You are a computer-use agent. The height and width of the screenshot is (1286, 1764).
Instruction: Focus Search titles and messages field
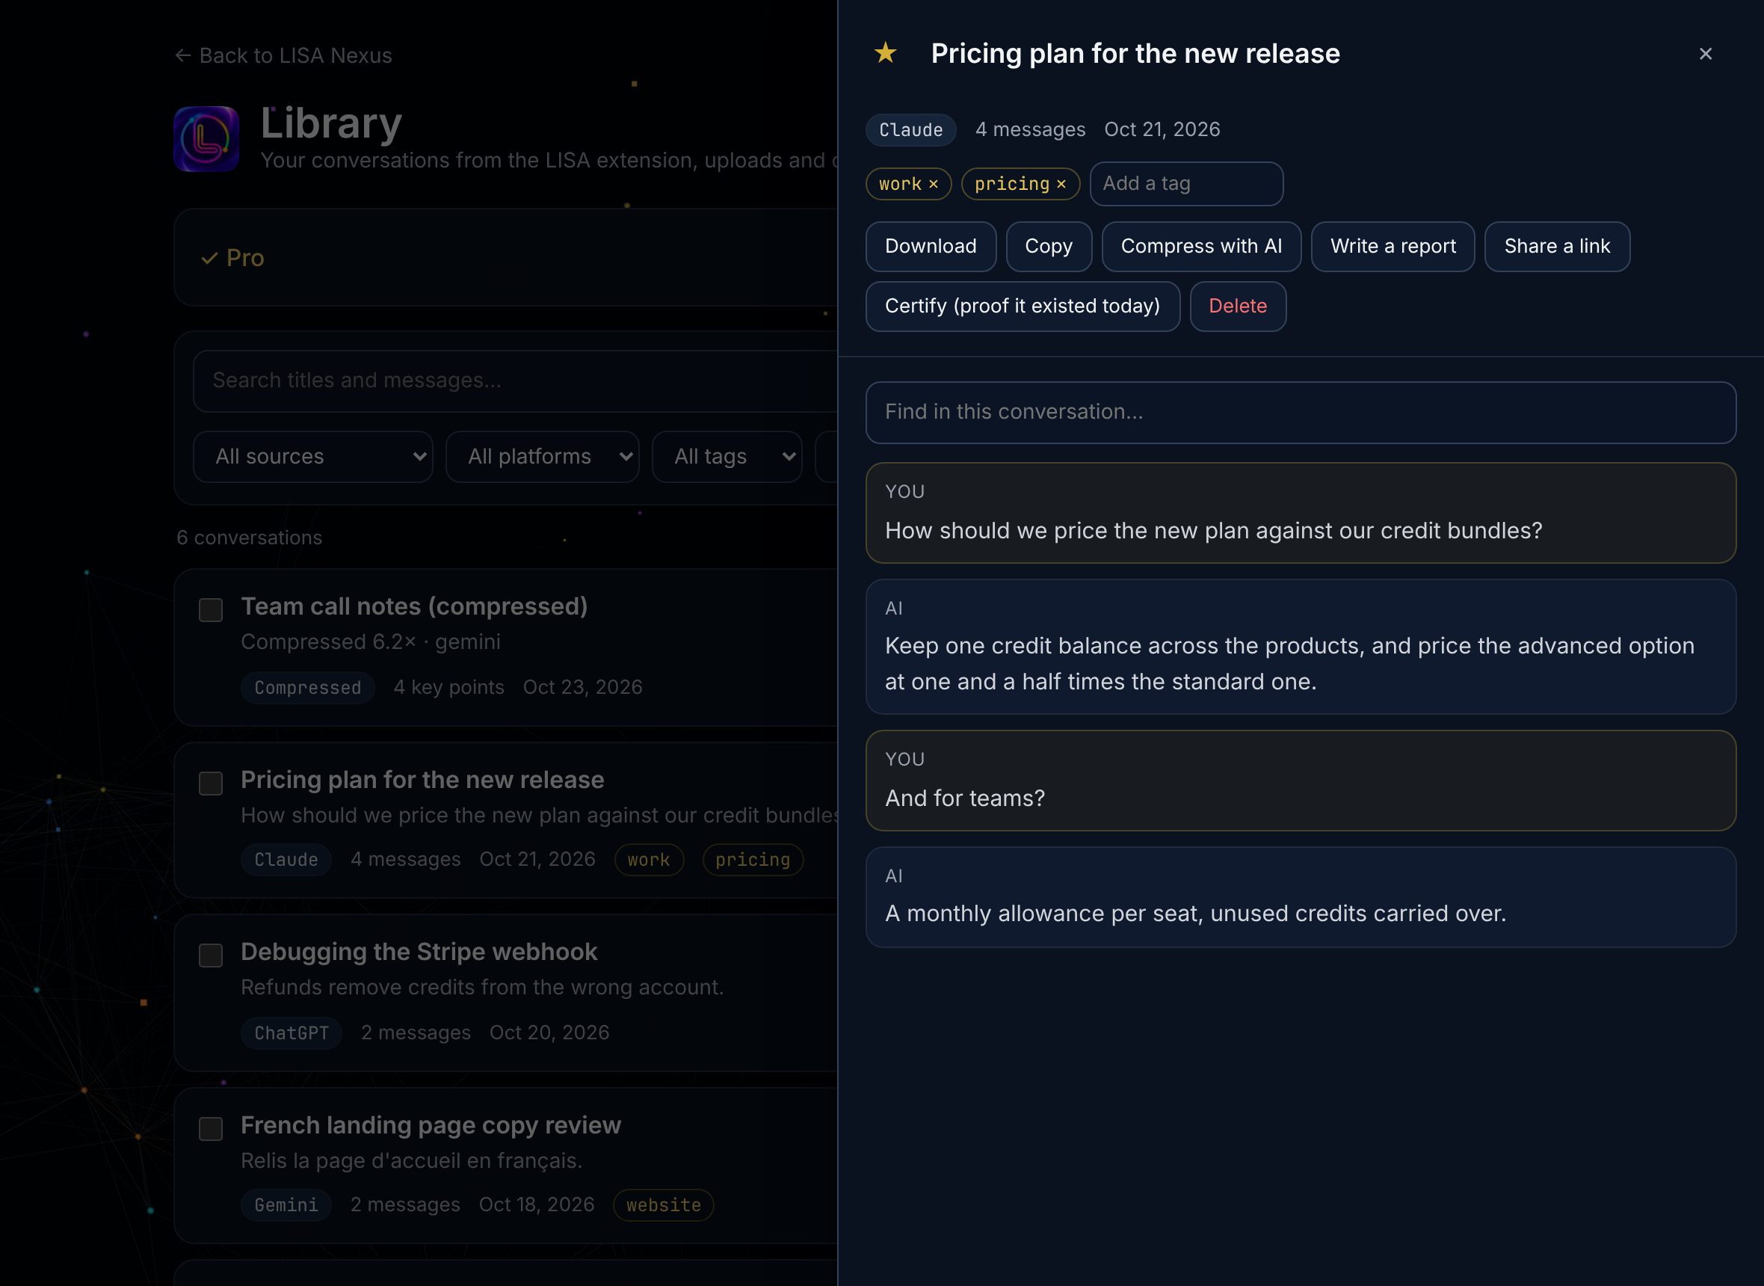[515, 381]
